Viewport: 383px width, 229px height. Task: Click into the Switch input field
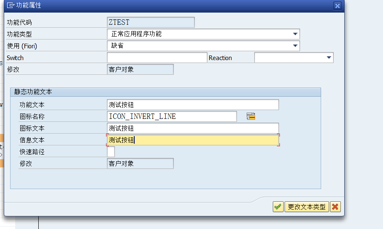pyautogui.click(x=157, y=58)
